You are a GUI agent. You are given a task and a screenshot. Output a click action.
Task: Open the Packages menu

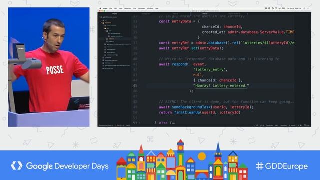142,8
